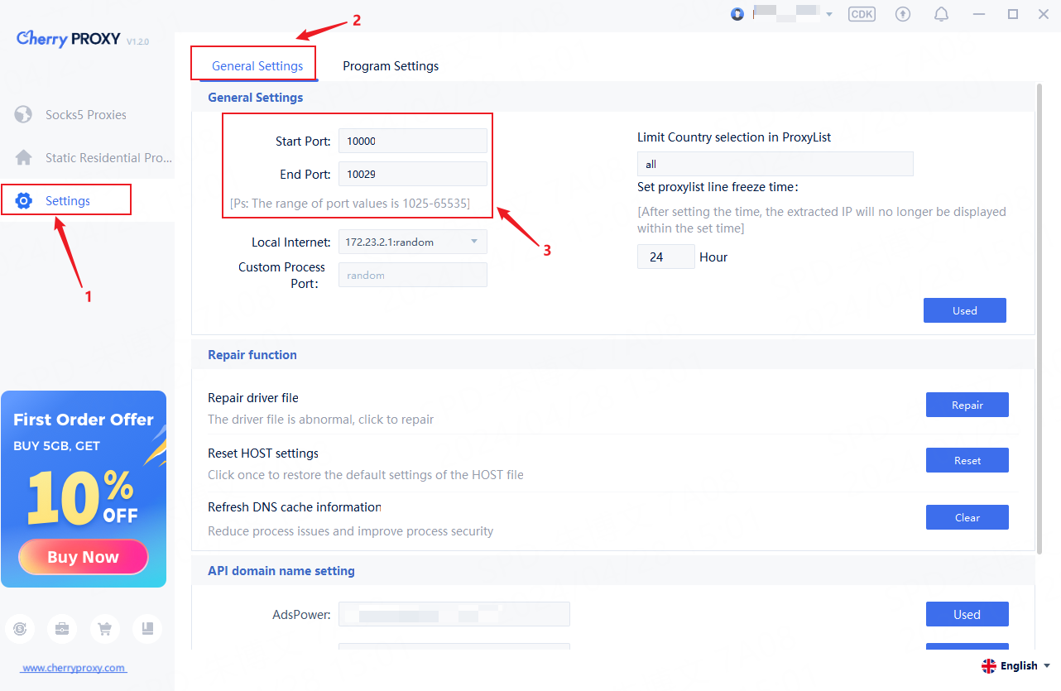Click the S5 refresh circle icon
Screen dimensions: 1061x691
(x=20, y=629)
